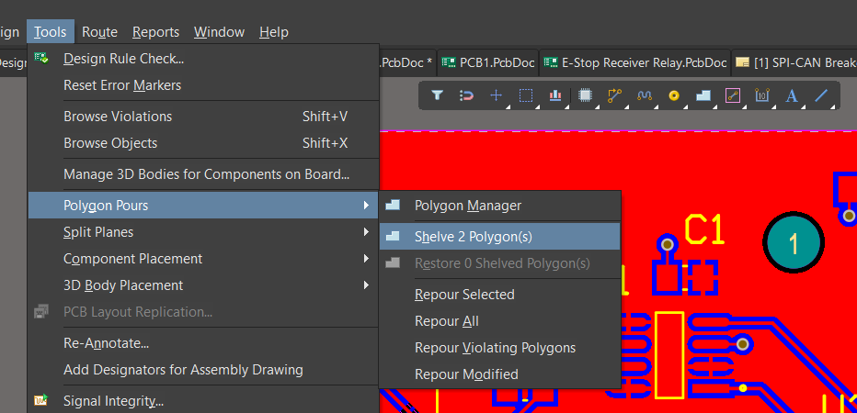Image resolution: width=857 pixels, height=413 pixels.
Task: Choose Add Designators for Assembly Drawing
Action: pyautogui.click(x=203, y=370)
